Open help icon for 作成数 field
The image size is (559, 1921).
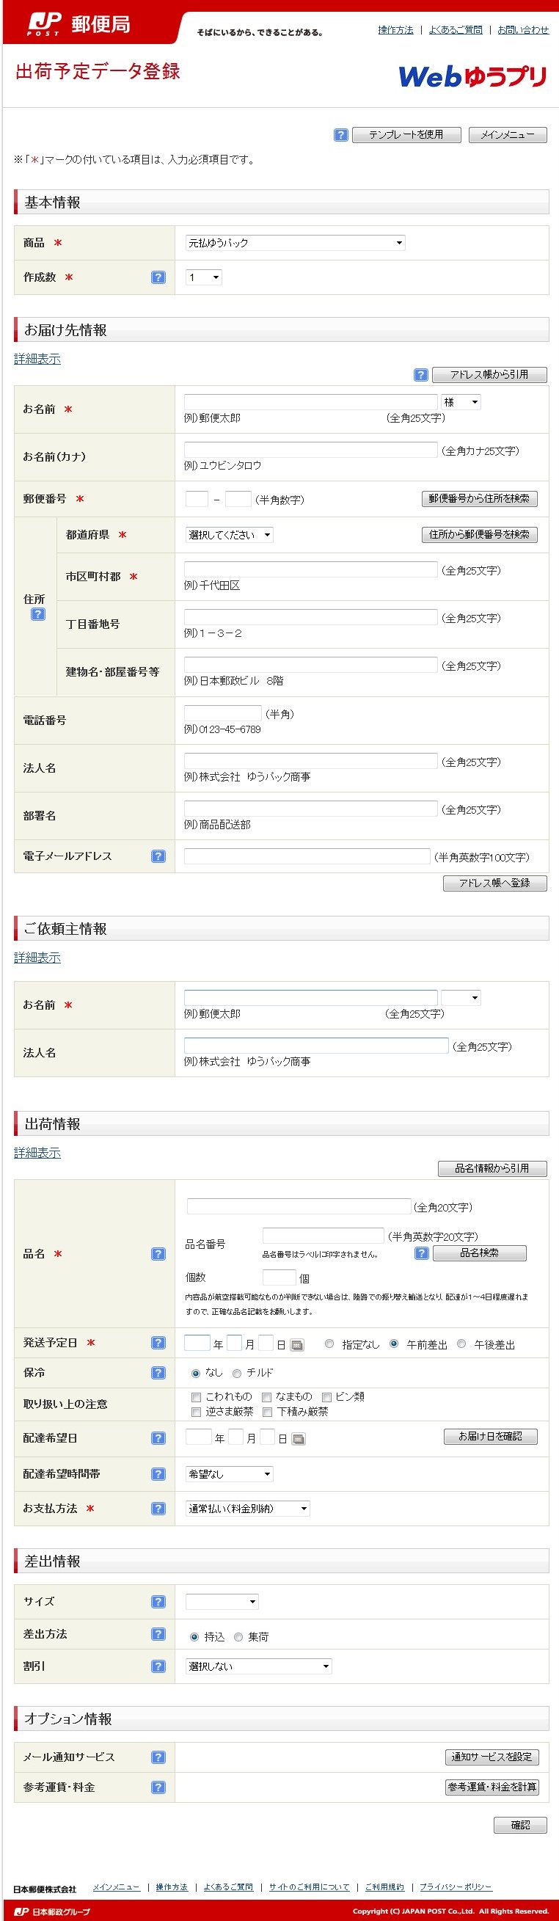click(x=158, y=277)
